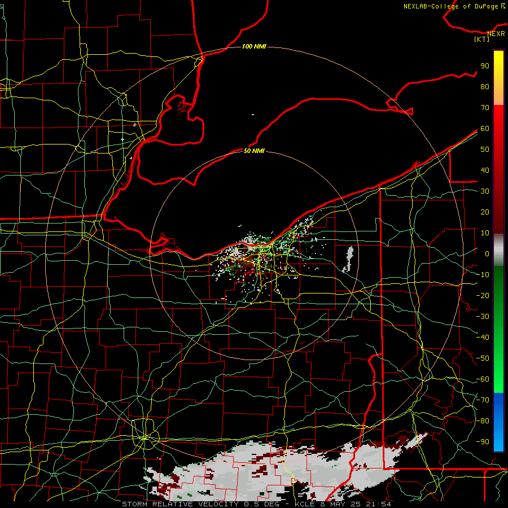
Task: Click the -50 value on velocity scale
Action: pos(483,358)
